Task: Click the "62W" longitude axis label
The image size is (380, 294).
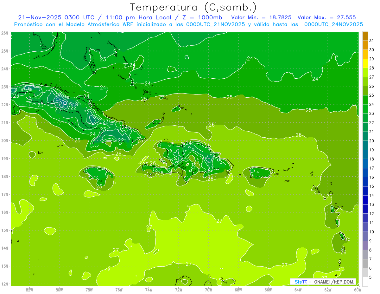Action: click(x=328, y=290)
